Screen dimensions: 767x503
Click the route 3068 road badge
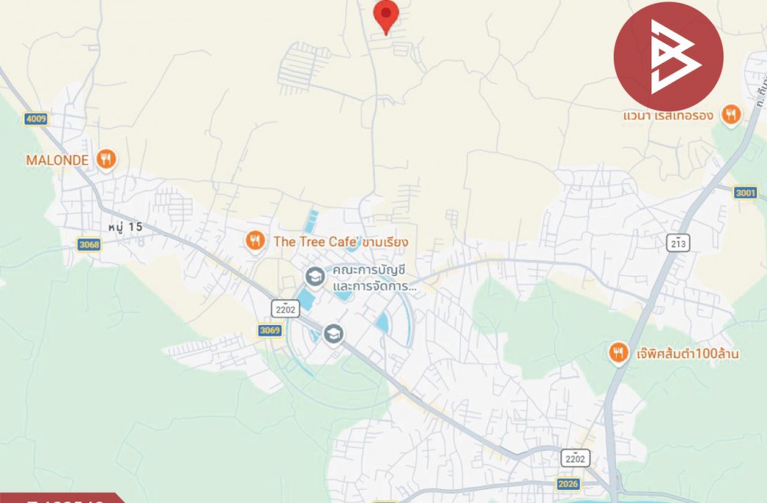point(89,244)
